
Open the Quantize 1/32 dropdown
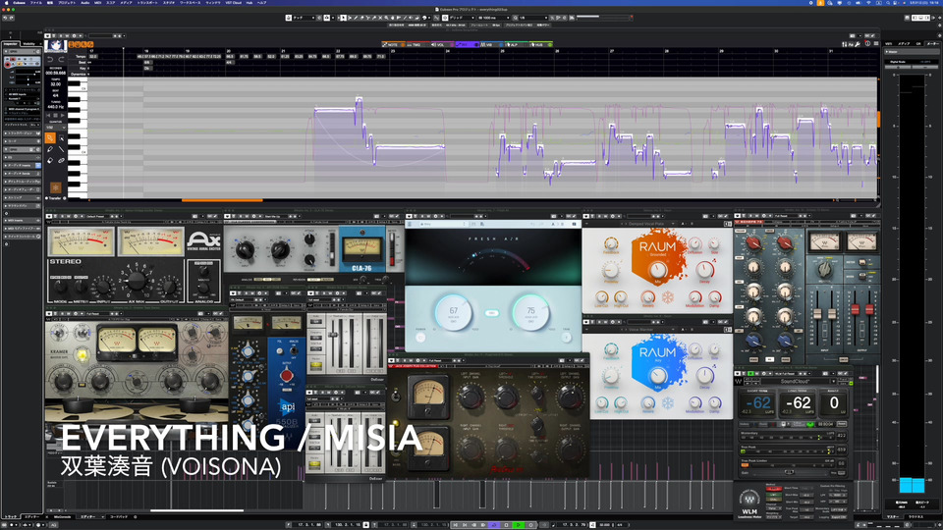pyautogui.click(x=56, y=128)
